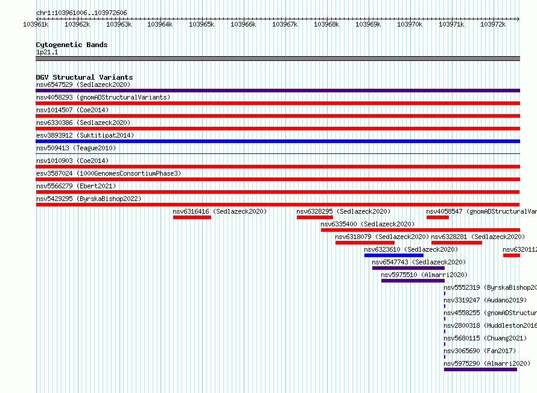Click the red bar beneath nsv6328295
537x393 pixels.
pos(315,217)
